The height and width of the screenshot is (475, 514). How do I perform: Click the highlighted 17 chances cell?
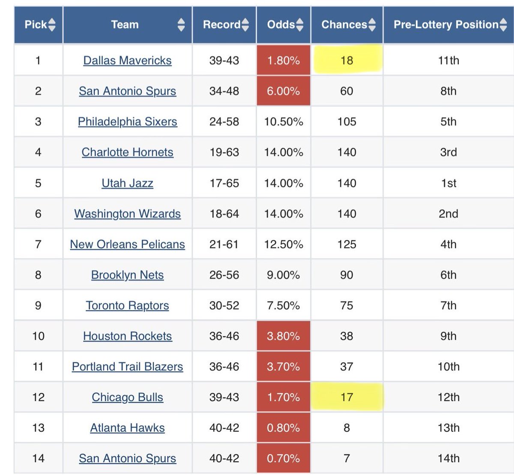click(x=347, y=397)
